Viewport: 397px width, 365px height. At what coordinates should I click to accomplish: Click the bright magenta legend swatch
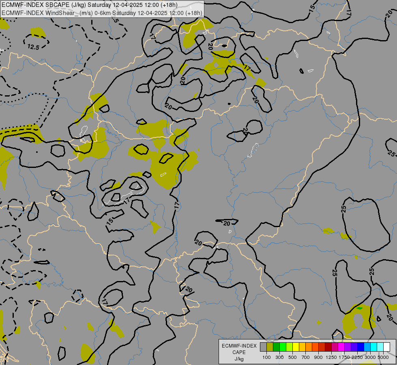click(x=341, y=347)
